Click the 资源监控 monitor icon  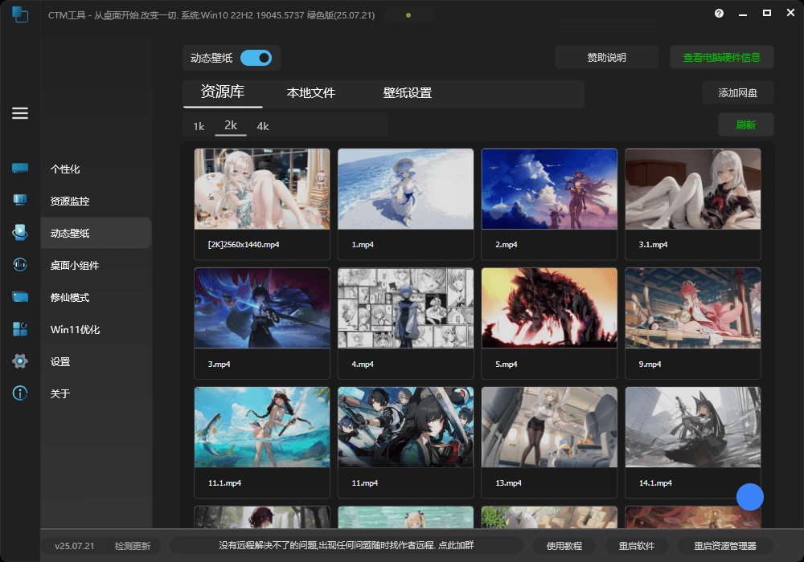[20, 200]
